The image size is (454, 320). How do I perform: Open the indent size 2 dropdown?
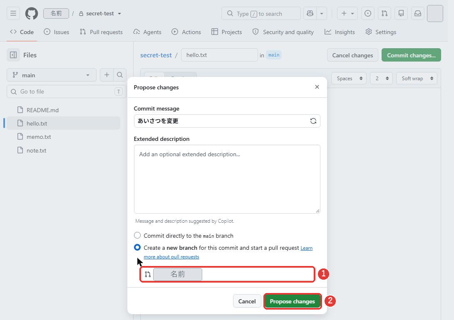pos(381,79)
